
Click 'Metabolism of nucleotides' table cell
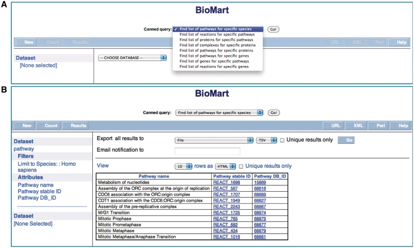154,183
